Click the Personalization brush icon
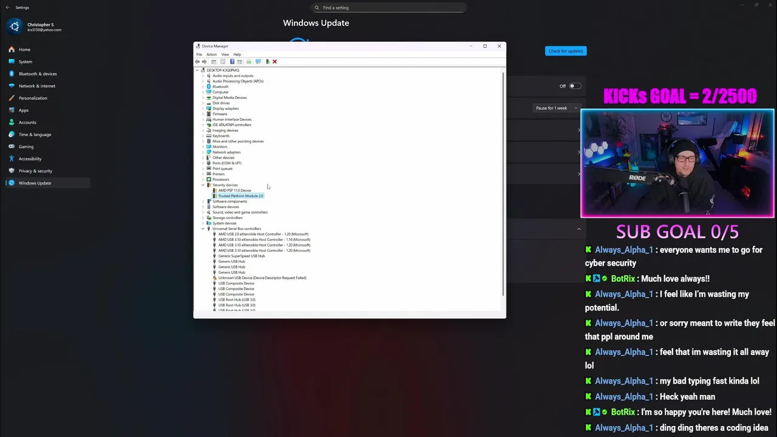The width and height of the screenshot is (777, 437). click(12, 98)
